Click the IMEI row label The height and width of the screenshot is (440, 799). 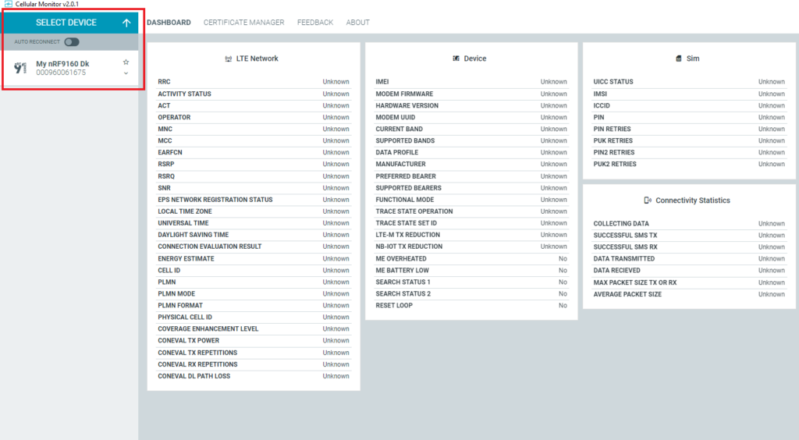pyautogui.click(x=382, y=81)
